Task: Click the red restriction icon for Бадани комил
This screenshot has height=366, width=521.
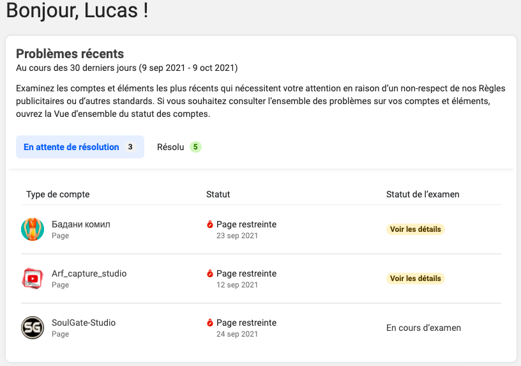Action: point(209,224)
